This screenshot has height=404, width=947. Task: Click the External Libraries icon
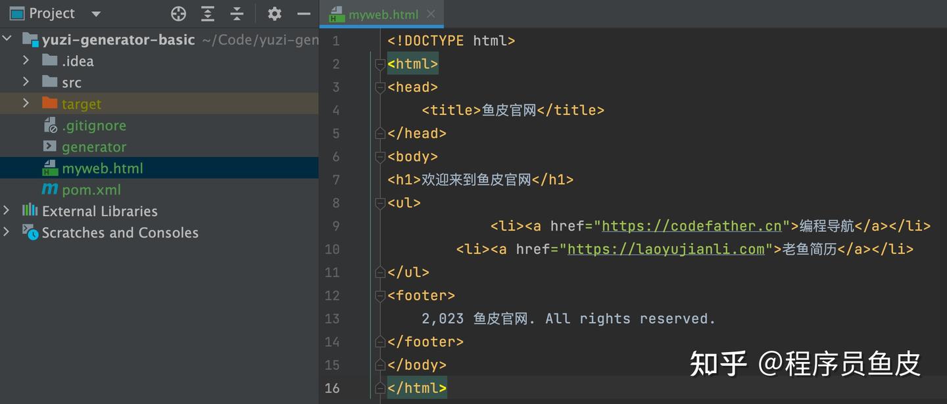coord(30,211)
